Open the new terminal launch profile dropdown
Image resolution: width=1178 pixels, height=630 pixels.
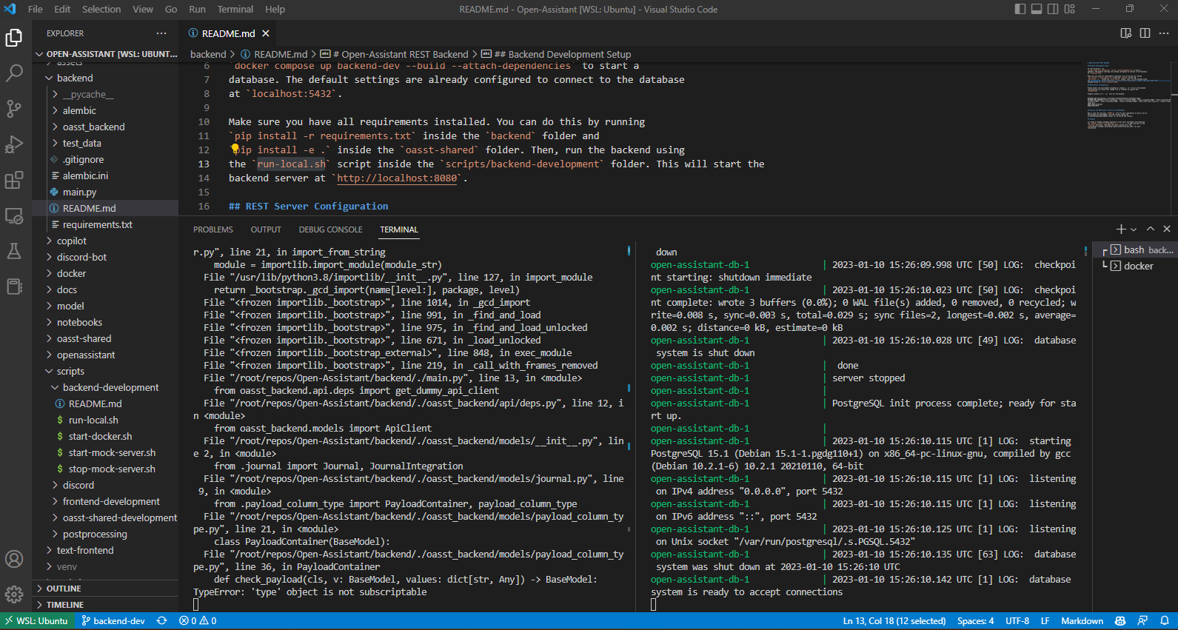tap(1134, 229)
